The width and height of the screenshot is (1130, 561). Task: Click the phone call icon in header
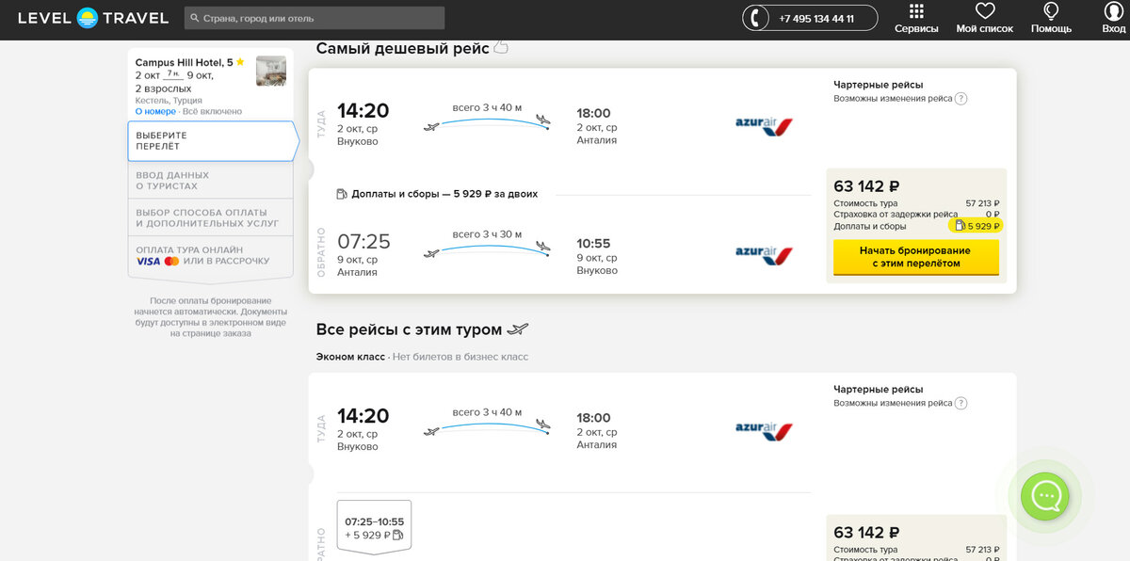coord(756,18)
